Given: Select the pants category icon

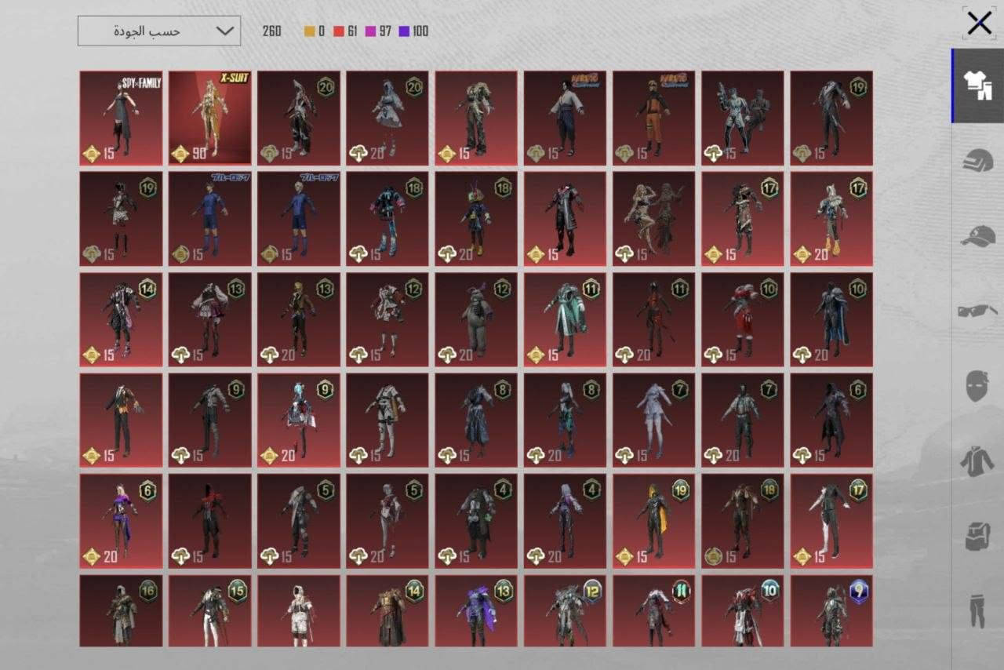Looking at the screenshot, I should point(977,611).
